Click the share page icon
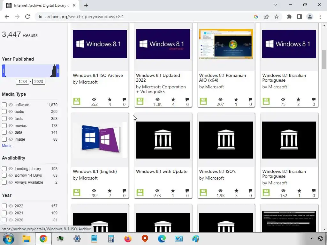Image resolution: width=327 pixels, height=245 pixels. coord(266,17)
